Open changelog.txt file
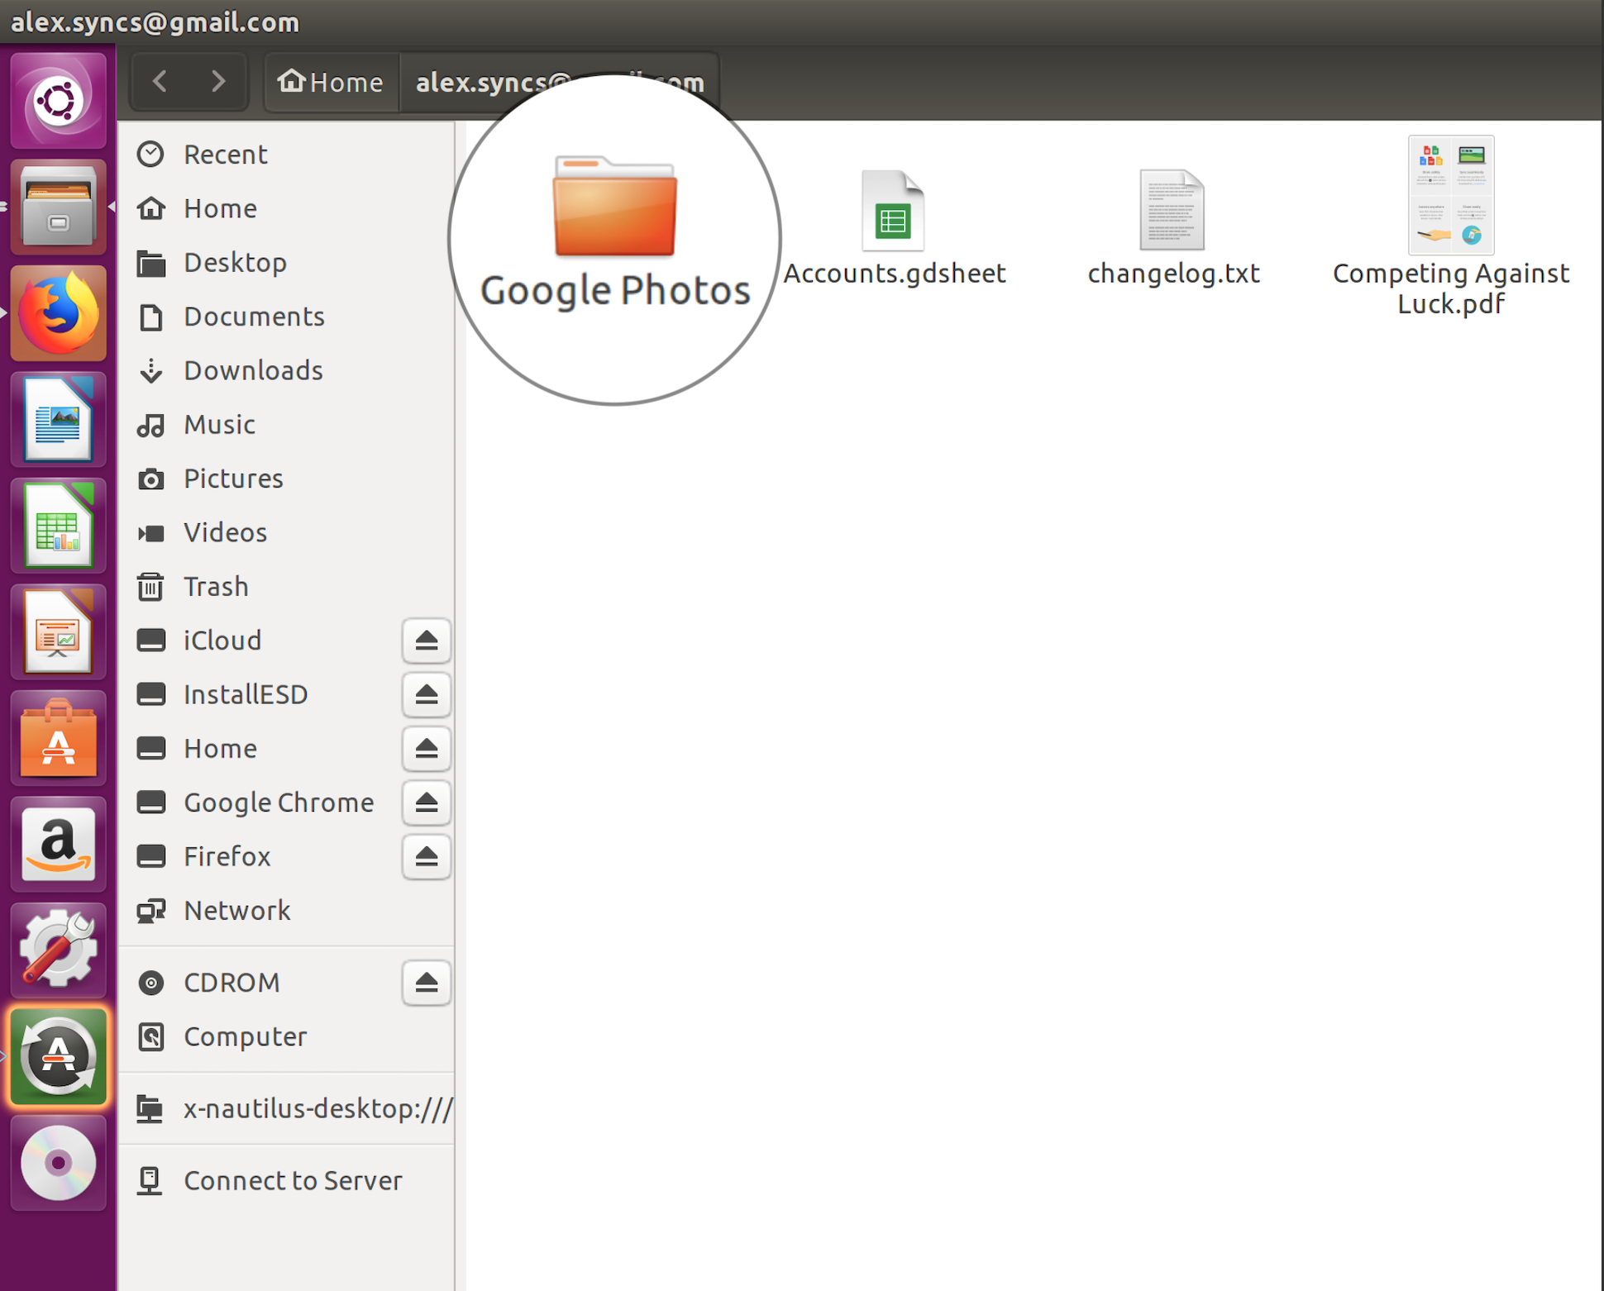This screenshot has width=1604, height=1291. pyautogui.click(x=1173, y=211)
